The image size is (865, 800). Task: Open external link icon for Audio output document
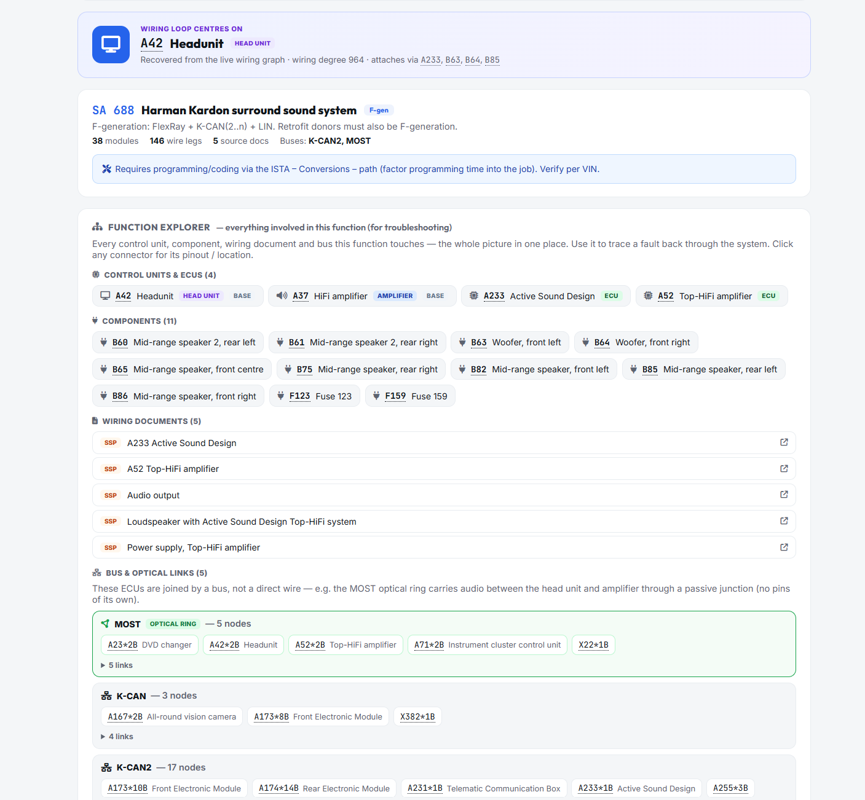click(x=784, y=495)
